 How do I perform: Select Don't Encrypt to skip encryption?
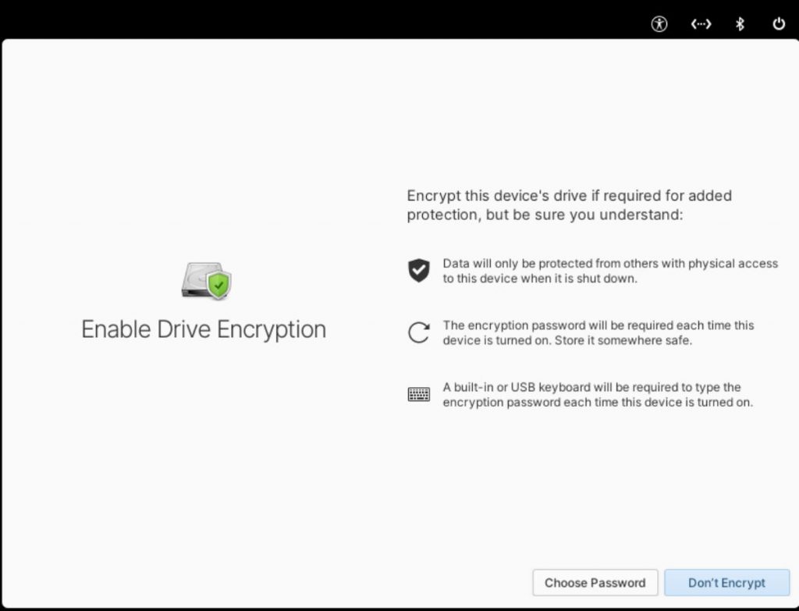pyautogui.click(x=726, y=583)
